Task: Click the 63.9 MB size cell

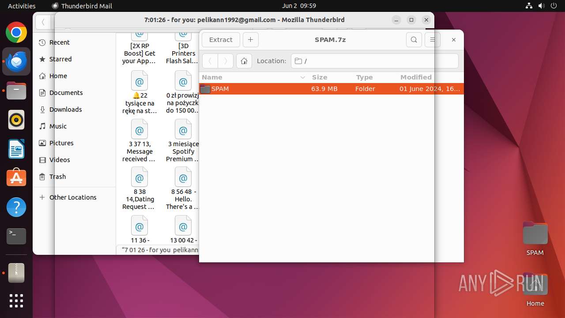Action: [324, 89]
